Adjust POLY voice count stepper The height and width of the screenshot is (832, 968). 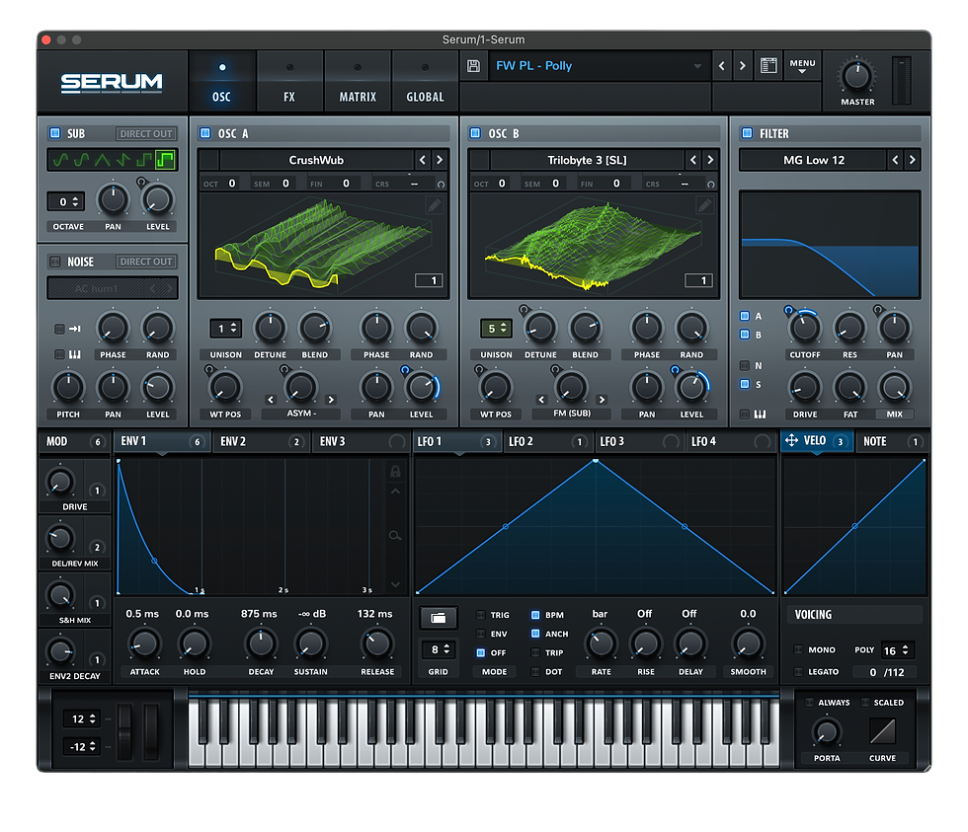[x=898, y=650]
